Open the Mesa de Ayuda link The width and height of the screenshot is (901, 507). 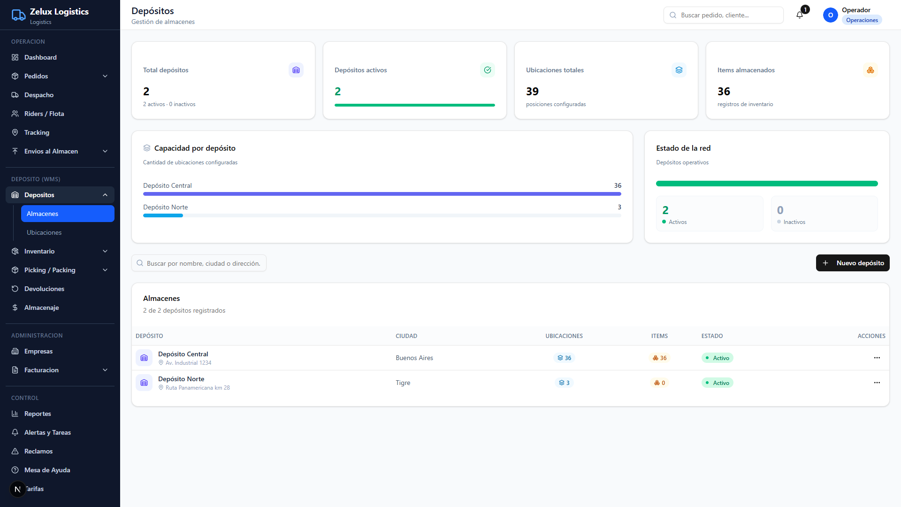[60, 470]
